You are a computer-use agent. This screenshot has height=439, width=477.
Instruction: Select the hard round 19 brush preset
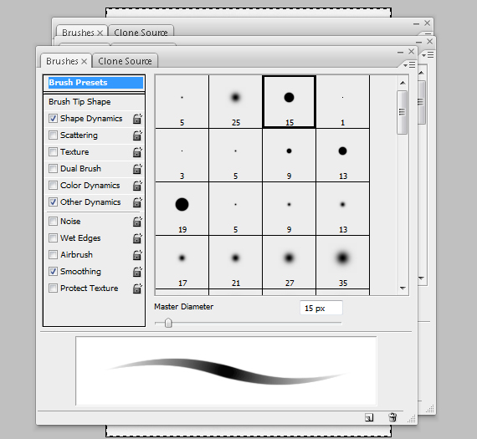(182, 208)
